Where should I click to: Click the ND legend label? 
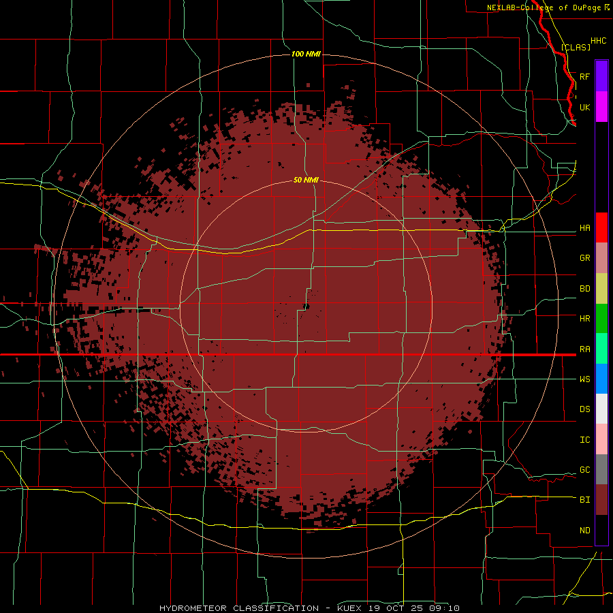point(584,530)
